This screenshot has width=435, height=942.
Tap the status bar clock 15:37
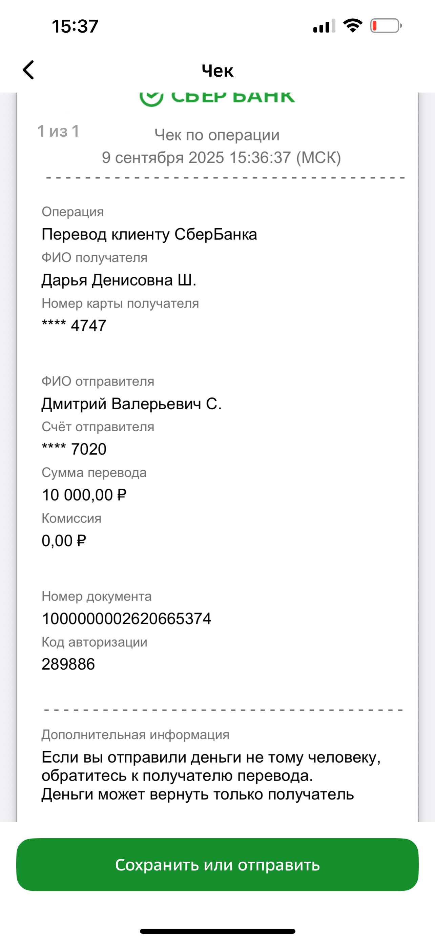75,26
